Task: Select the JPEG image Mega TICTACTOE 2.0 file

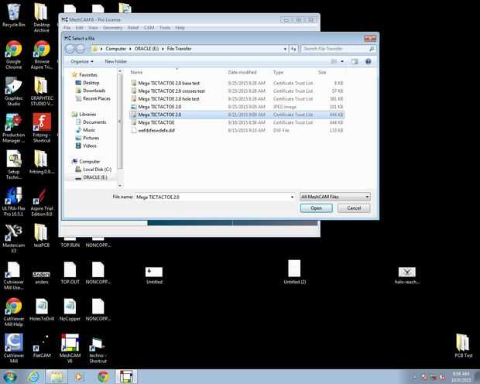Action: [237, 107]
